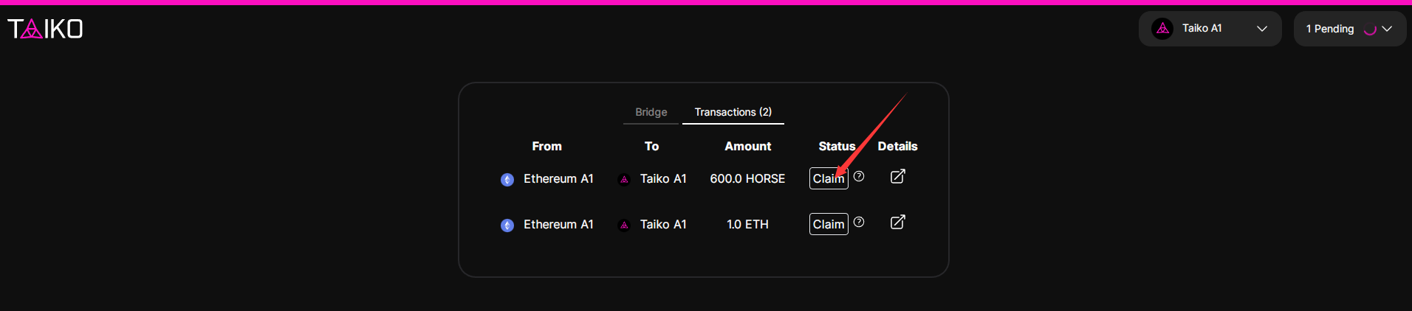Click help icon next to HORSE Claim button
This screenshot has height=311, width=1412.
click(859, 176)
